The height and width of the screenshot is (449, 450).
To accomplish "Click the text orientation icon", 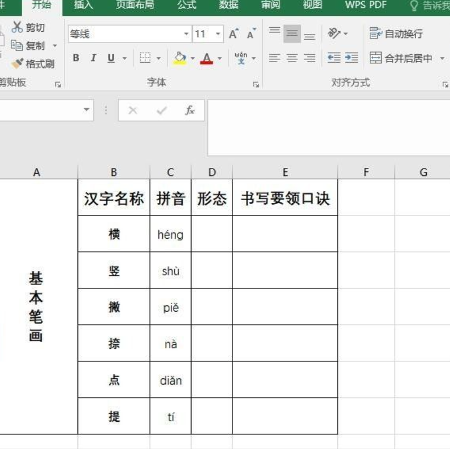I will pyautogui.click(x=334, y=34).
